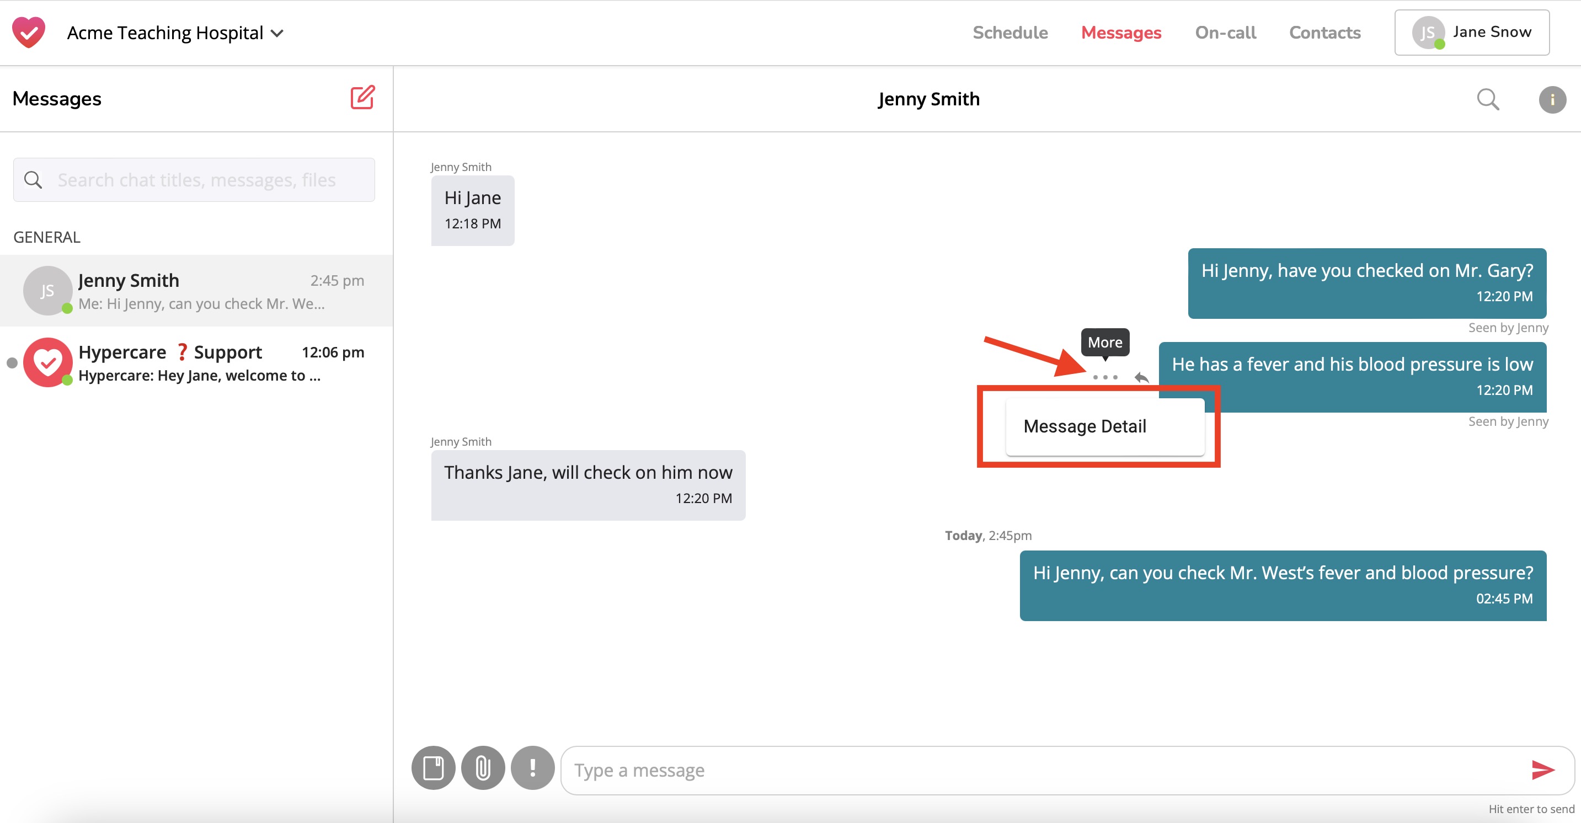Open the Hypercare Support conversation
The width and height of the screenshot is (1581, 823).
[x=196, y=363]
